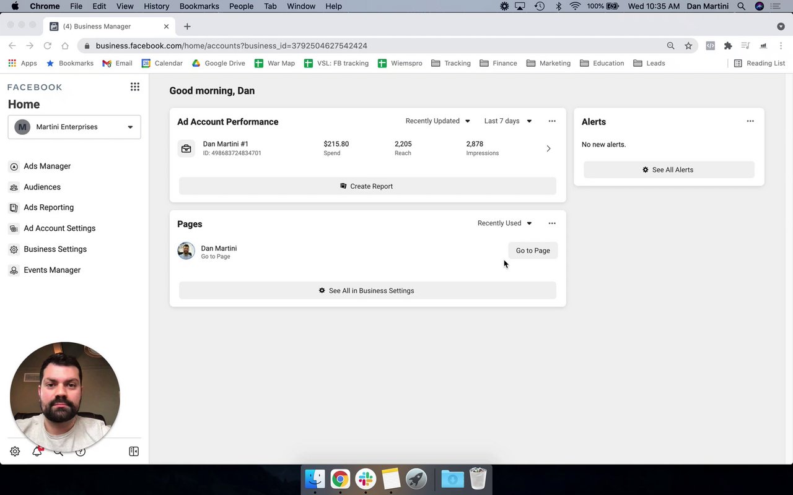Viewport: 793px width, 495px height.
Task: Expand the Martini Enterprises business selector
Action: pos(74,127)
